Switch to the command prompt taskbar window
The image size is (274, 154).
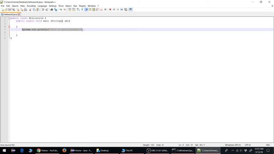(183, 150)
